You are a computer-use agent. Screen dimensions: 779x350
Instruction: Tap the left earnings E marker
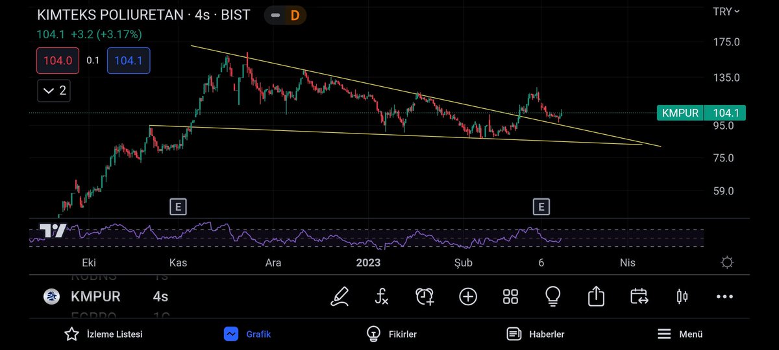coord(178,207)
